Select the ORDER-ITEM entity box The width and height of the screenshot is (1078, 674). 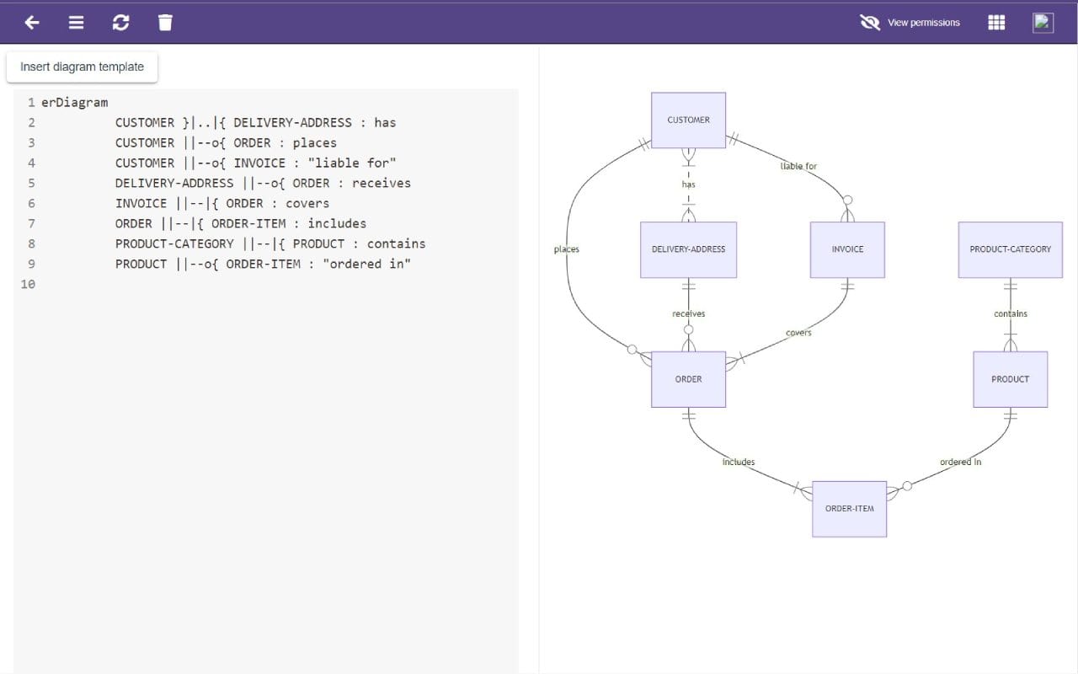click(x=849, y=508)
